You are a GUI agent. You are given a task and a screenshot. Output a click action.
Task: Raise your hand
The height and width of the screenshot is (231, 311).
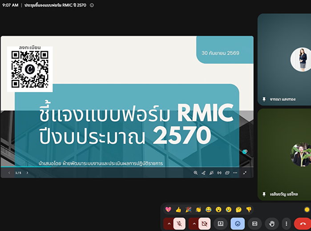coord(272,224)
